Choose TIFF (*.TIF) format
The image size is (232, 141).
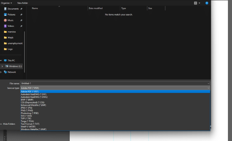tap(115, 119)
